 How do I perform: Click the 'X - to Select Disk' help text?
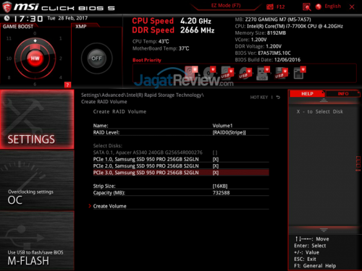pos(319,111)
